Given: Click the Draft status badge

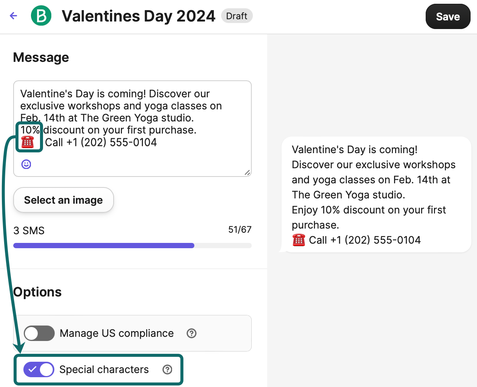Looking at the screenshot, I should pyautogui.click(x=237, y=16).
